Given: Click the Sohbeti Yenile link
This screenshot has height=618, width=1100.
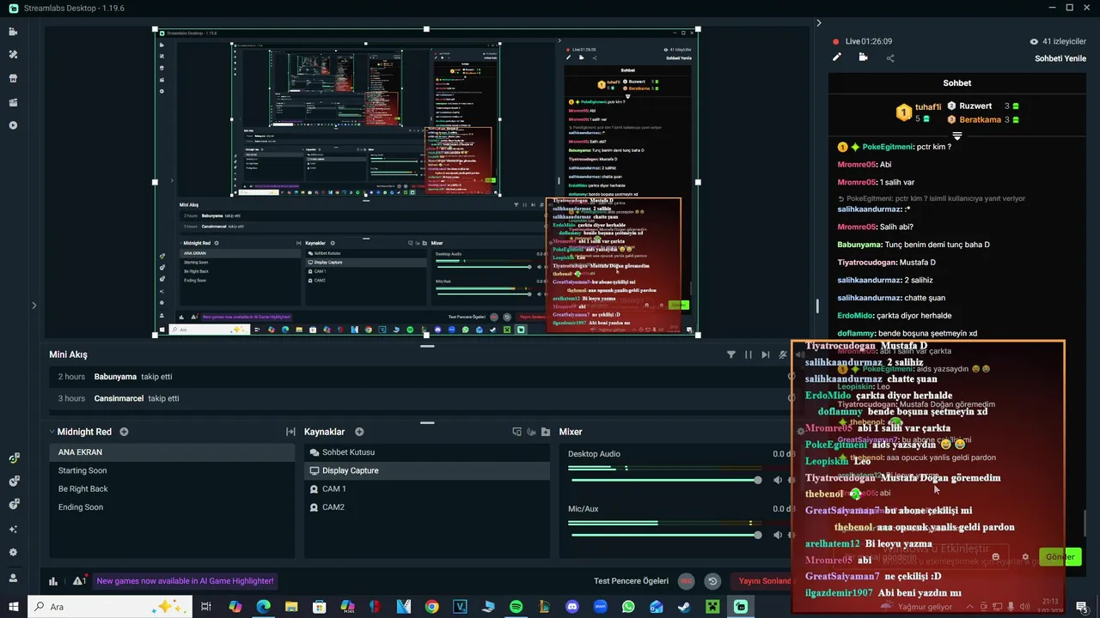Looking at the screenshot, I should coord(1060,58).
